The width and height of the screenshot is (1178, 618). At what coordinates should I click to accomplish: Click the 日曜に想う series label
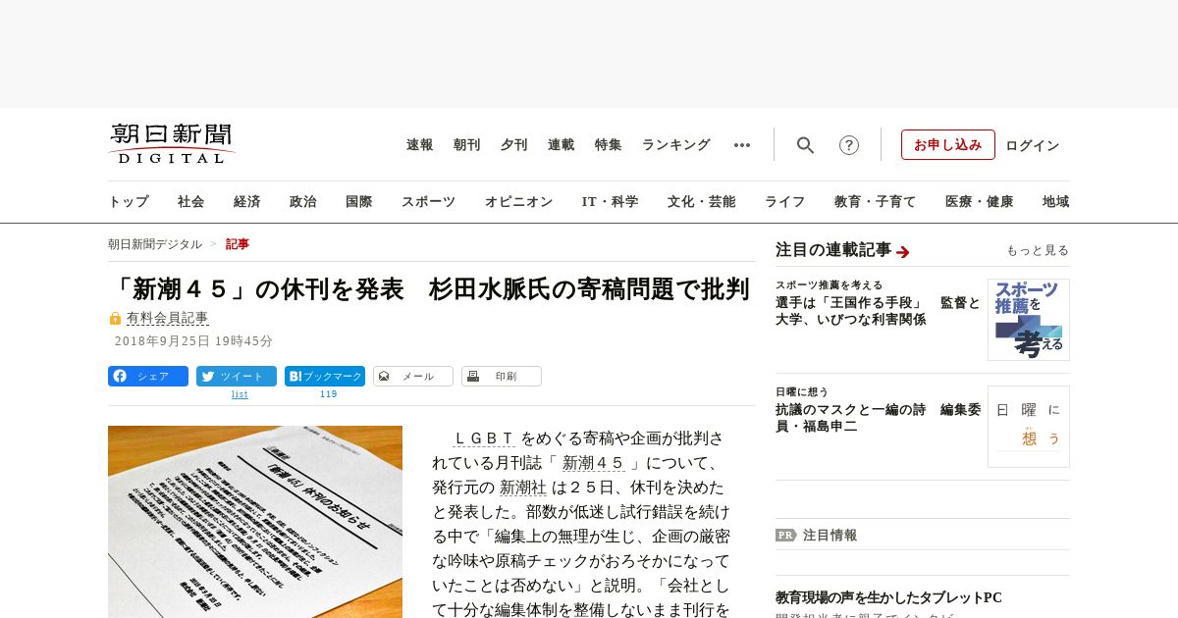click(802, 391)
